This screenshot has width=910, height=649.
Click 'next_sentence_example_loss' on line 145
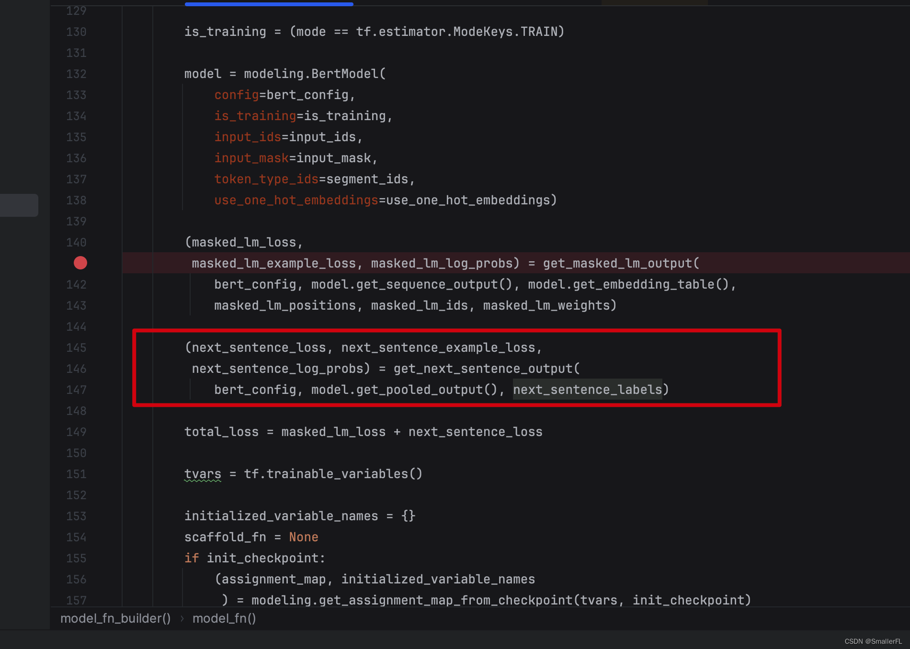point(438,347)
